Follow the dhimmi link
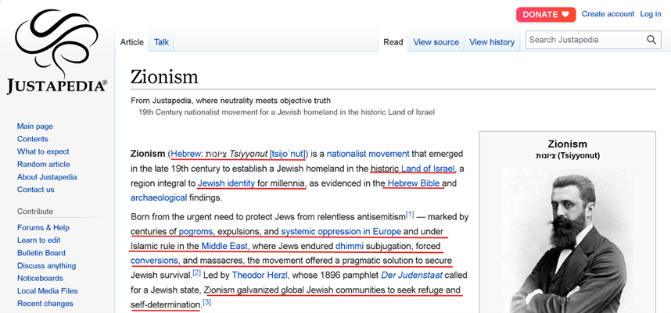The width and height of the screenshot is (671, 313). point(349,246)
